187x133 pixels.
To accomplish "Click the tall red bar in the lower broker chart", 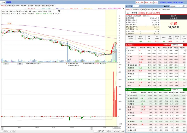I will [x=113, y=94].
